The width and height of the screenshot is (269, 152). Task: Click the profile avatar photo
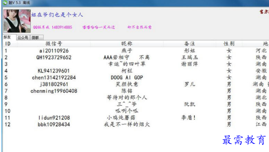[17, 21]
